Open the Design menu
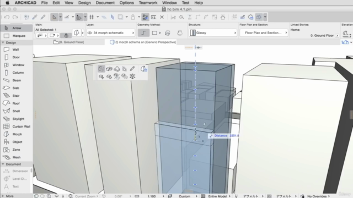 tap(84, 3)
